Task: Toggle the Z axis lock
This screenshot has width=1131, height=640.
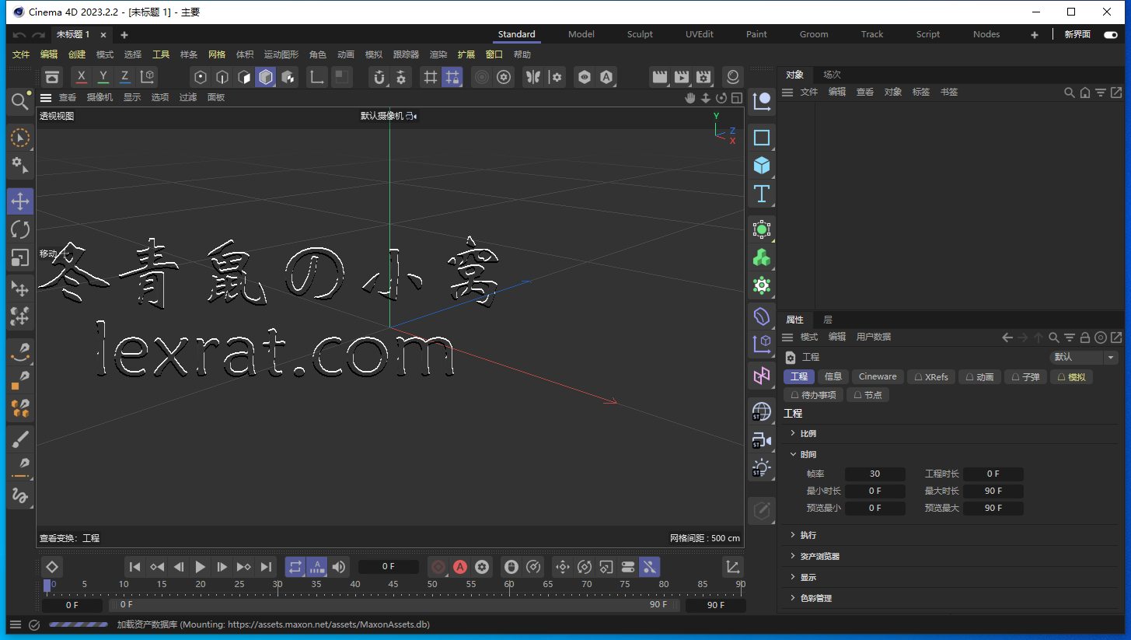Action: [x=125, y=77]
